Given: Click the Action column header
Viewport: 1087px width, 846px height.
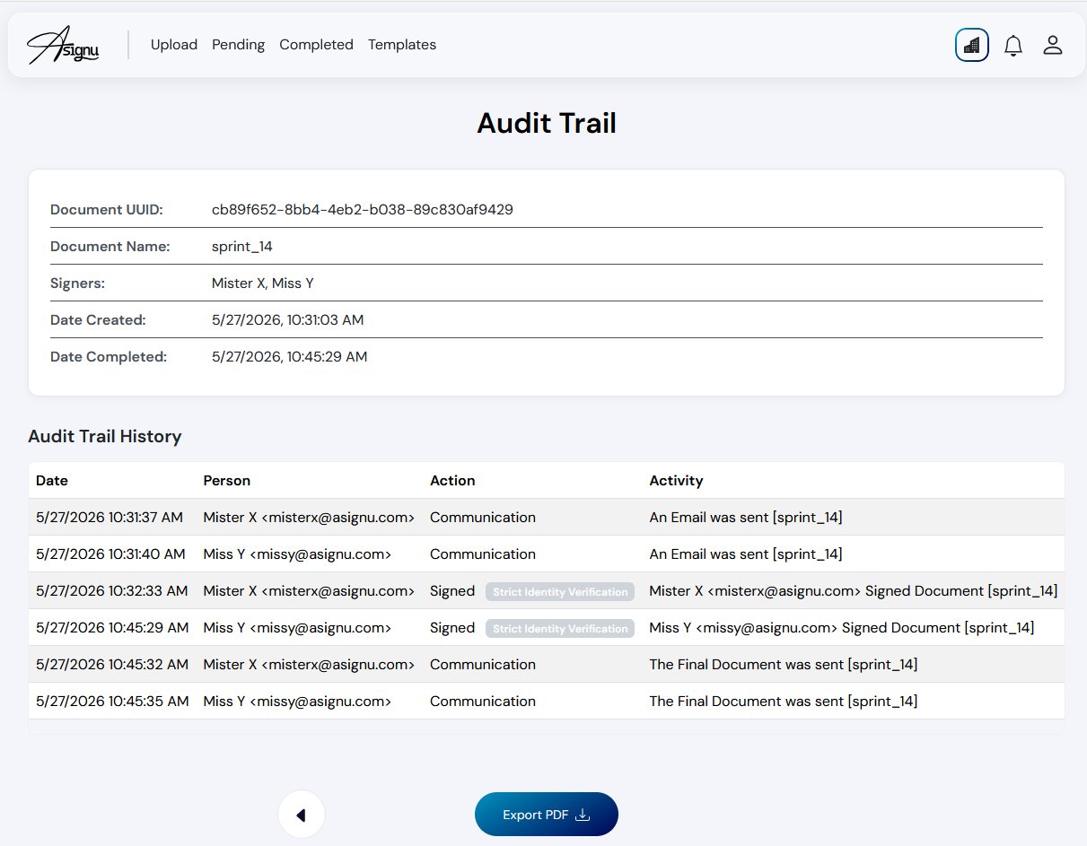Looking at the screenshot, I should [x=452, y=480].
